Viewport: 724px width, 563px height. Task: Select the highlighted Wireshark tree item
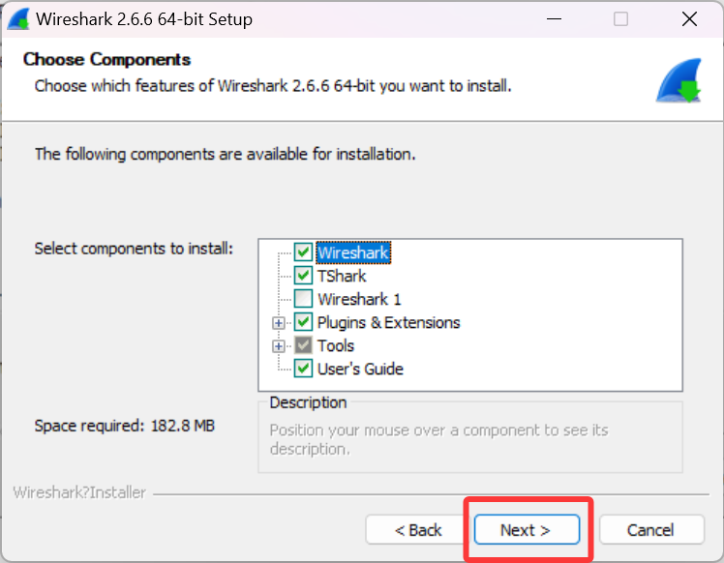(353, 252)
